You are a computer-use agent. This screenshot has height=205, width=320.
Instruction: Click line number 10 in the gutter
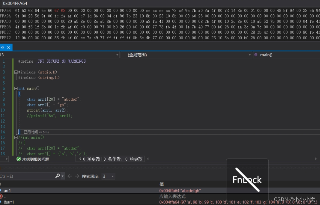(3, 110)
